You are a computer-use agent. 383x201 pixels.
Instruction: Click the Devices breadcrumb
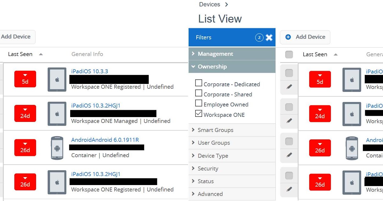click(210, 4)
